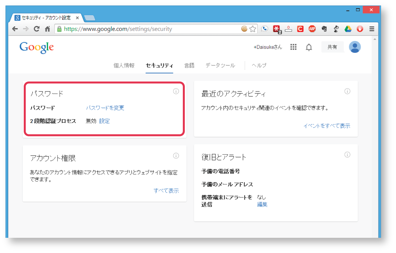Viewport: 396px width, 253px height.
Task: Click the 予備の電話番号 label
Action: (220, 171)
